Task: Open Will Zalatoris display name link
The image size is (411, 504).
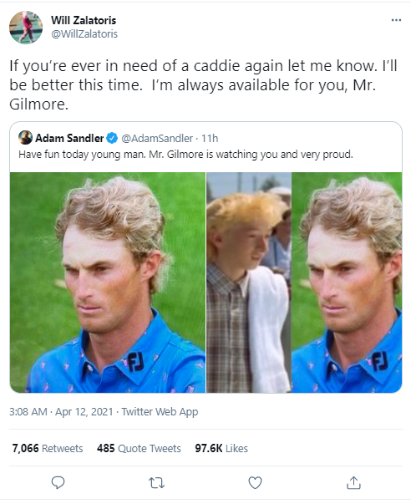Action: (x=84, y=20)
